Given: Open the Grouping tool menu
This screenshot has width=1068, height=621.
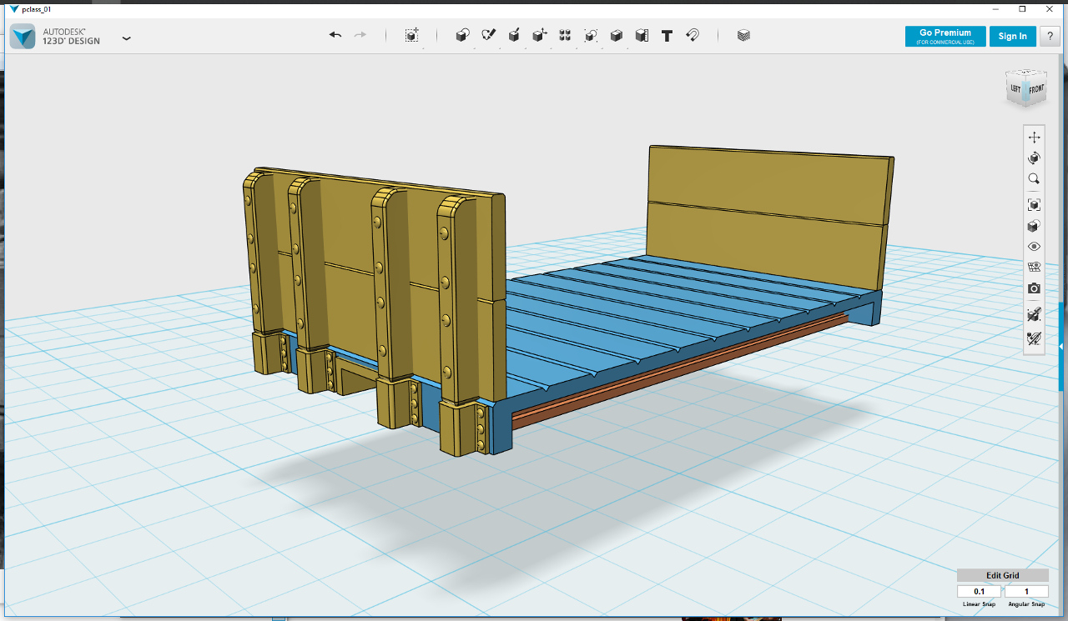Looking at the screenshot, I should 591,35.
